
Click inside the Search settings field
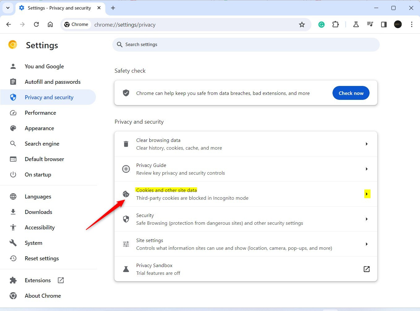[246, 45]
